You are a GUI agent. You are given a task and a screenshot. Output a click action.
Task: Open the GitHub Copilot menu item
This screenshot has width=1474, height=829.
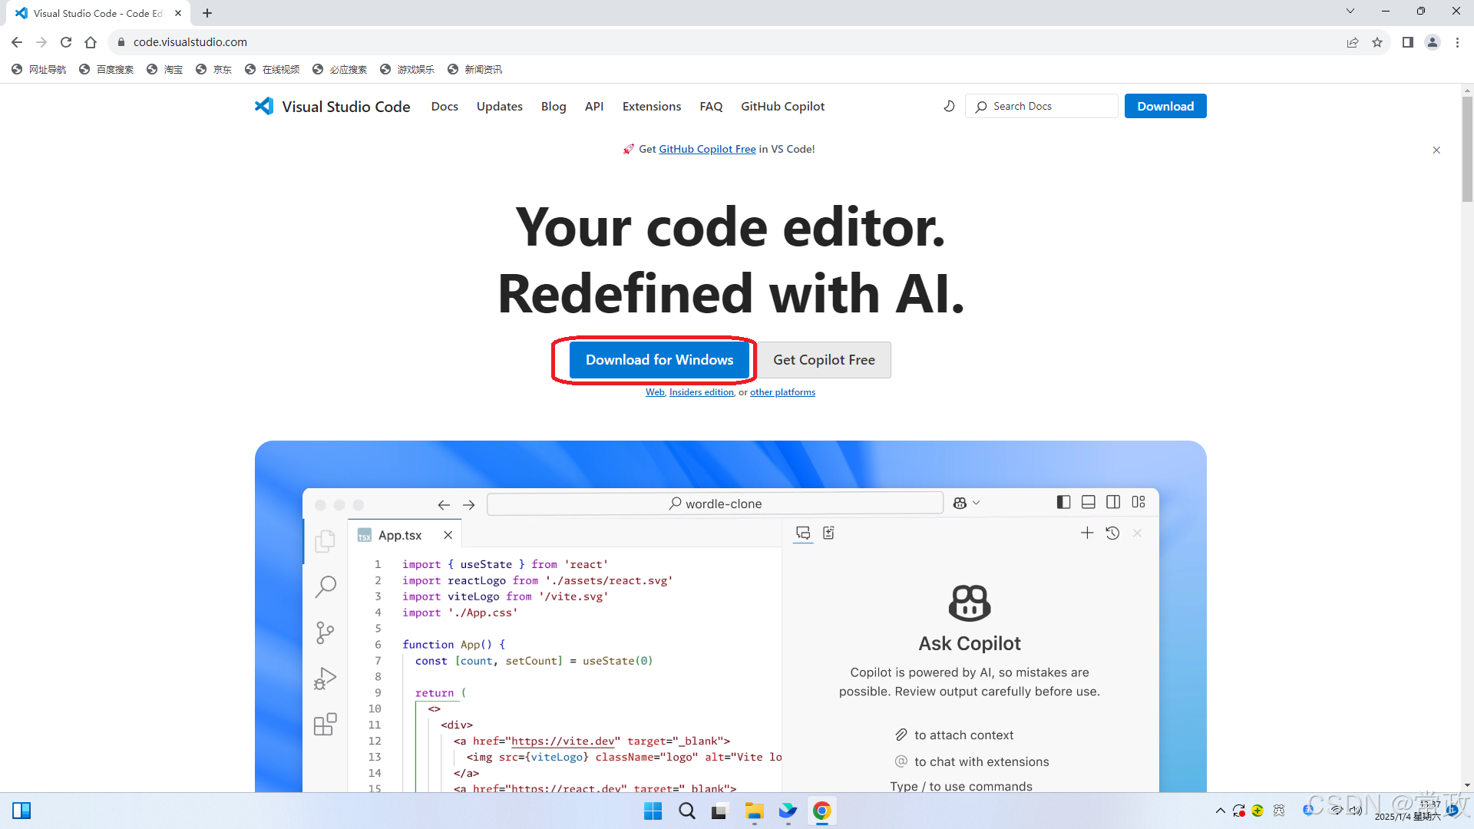click(782, 106)
